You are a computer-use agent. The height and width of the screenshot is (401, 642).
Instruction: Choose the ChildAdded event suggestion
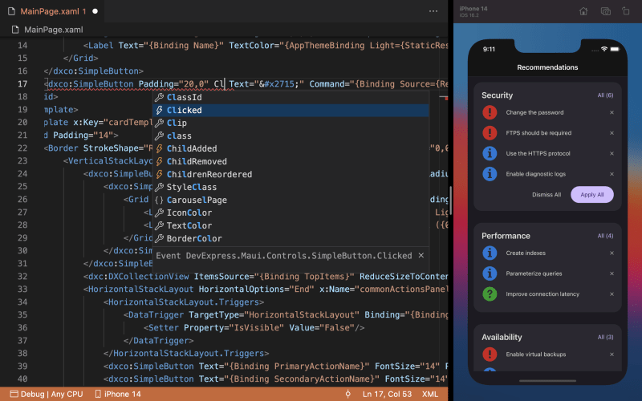tap(291, 148)
